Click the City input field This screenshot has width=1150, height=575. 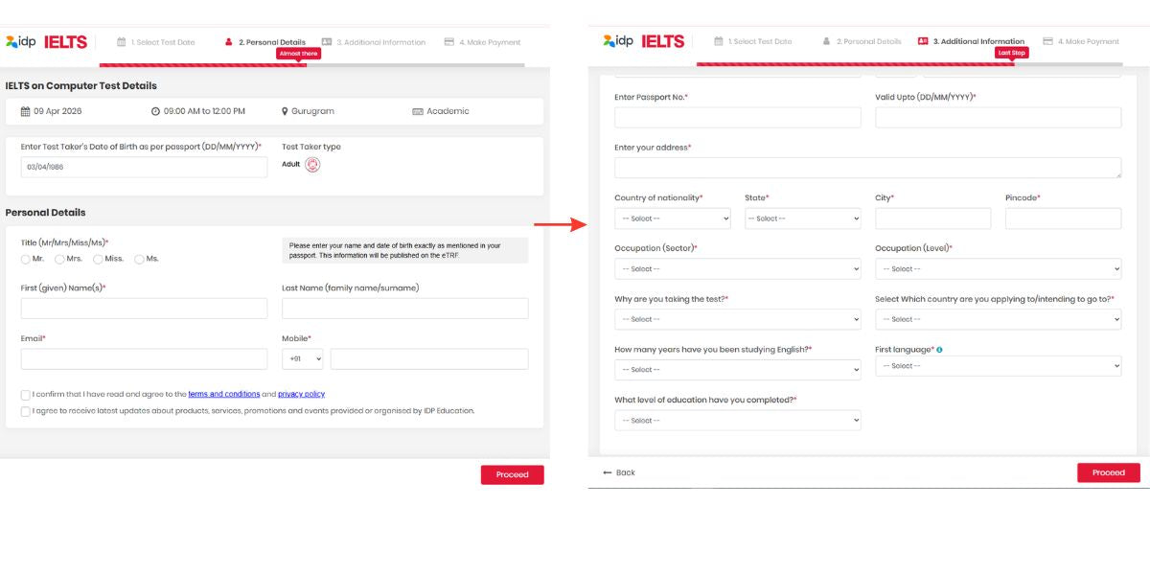[x=932, y=218]
